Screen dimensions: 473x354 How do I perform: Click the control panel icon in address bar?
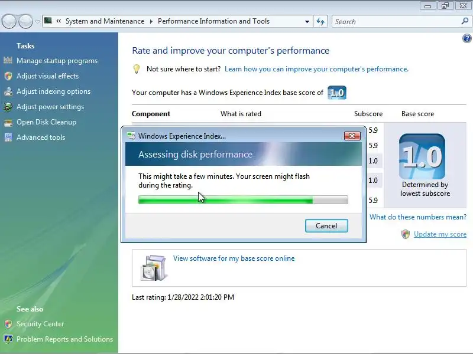pyautogui.click(x=48, y=21)
